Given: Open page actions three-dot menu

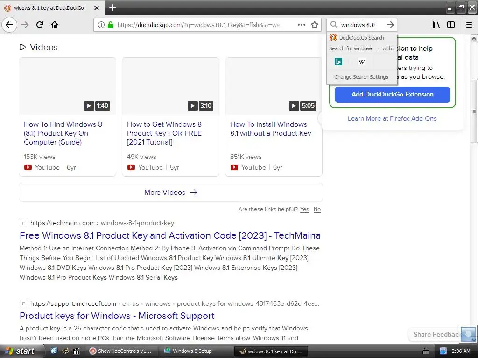Looking at the screenshot, I should tap(301, 25).
